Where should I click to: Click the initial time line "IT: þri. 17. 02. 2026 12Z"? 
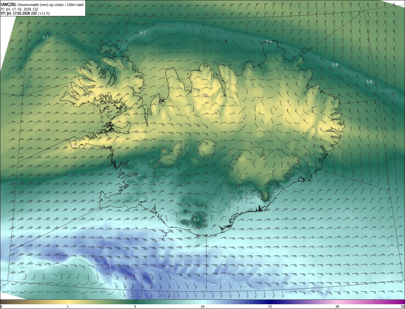click(19, 9)
